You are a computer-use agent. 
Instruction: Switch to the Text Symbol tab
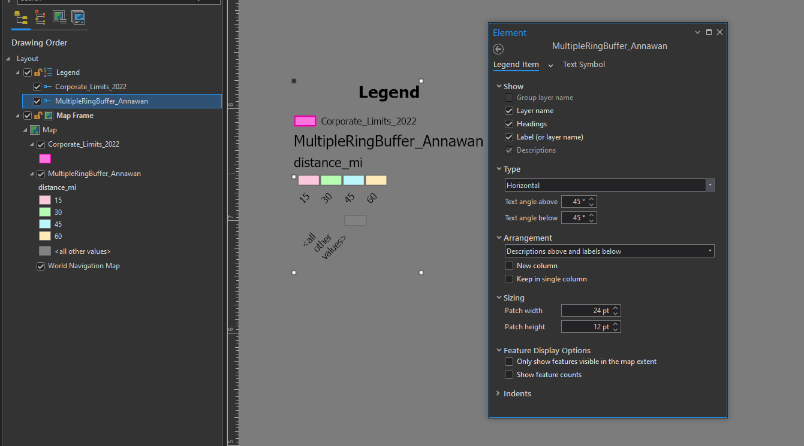pyautogui.click(x=583, y=64)
